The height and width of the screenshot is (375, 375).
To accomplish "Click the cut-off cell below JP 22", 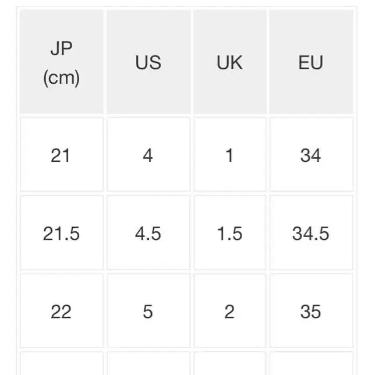I will click(x=61, y=364).
